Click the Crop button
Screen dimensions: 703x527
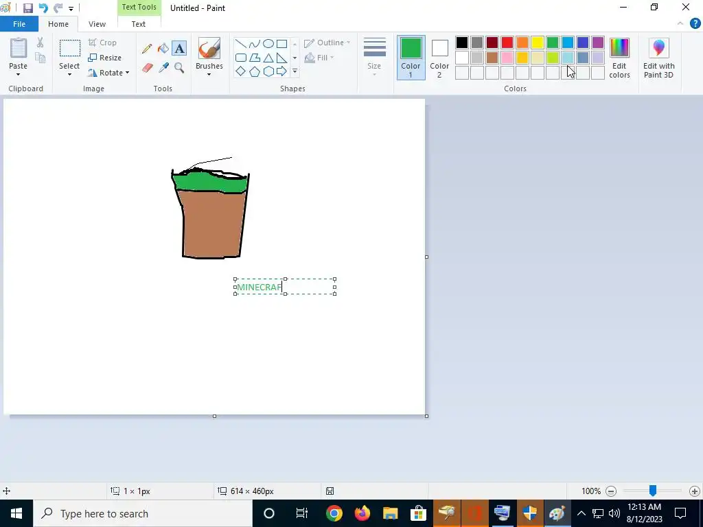pyautogui.click(x=103, y=43)
